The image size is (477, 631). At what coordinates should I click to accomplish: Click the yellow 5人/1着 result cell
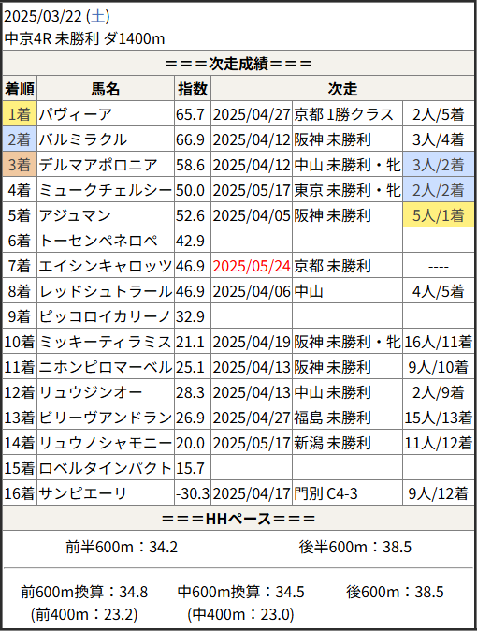[x=439, y=215]
